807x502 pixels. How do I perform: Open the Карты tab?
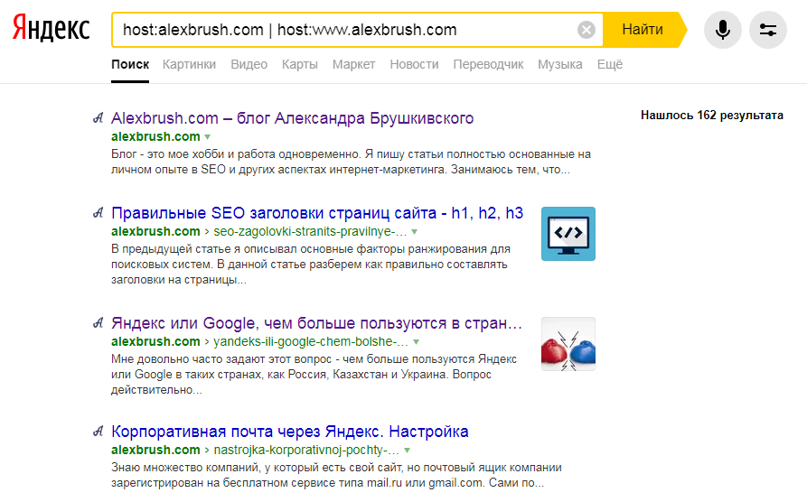[x=300, y=64]
